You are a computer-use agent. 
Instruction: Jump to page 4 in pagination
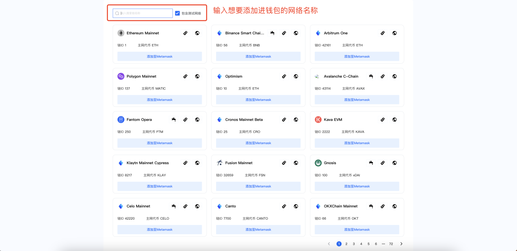[361, 244]
